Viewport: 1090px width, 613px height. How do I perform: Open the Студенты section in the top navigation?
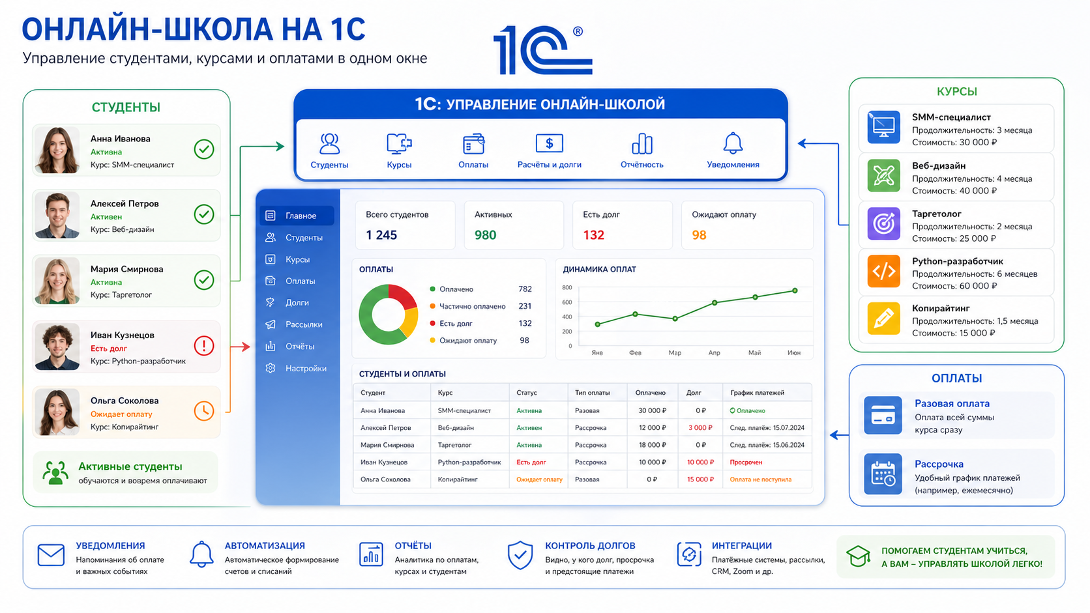[329, 151]
